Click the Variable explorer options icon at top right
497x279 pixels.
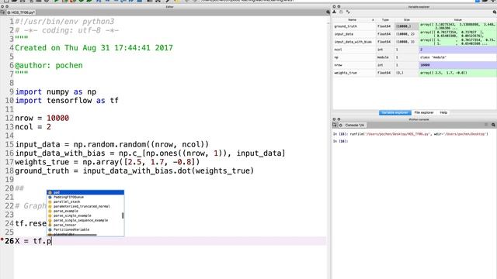click(x=495, y=12)
